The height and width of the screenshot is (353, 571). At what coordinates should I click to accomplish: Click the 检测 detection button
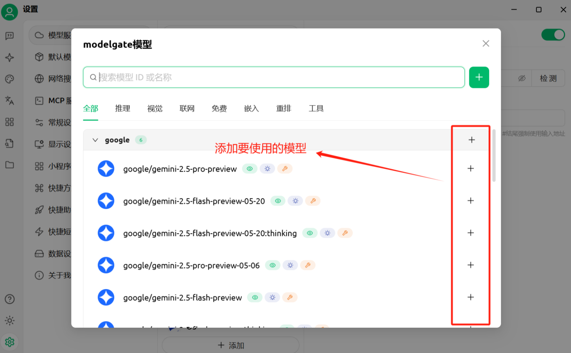pyautogui.click(x=548, y=78)
